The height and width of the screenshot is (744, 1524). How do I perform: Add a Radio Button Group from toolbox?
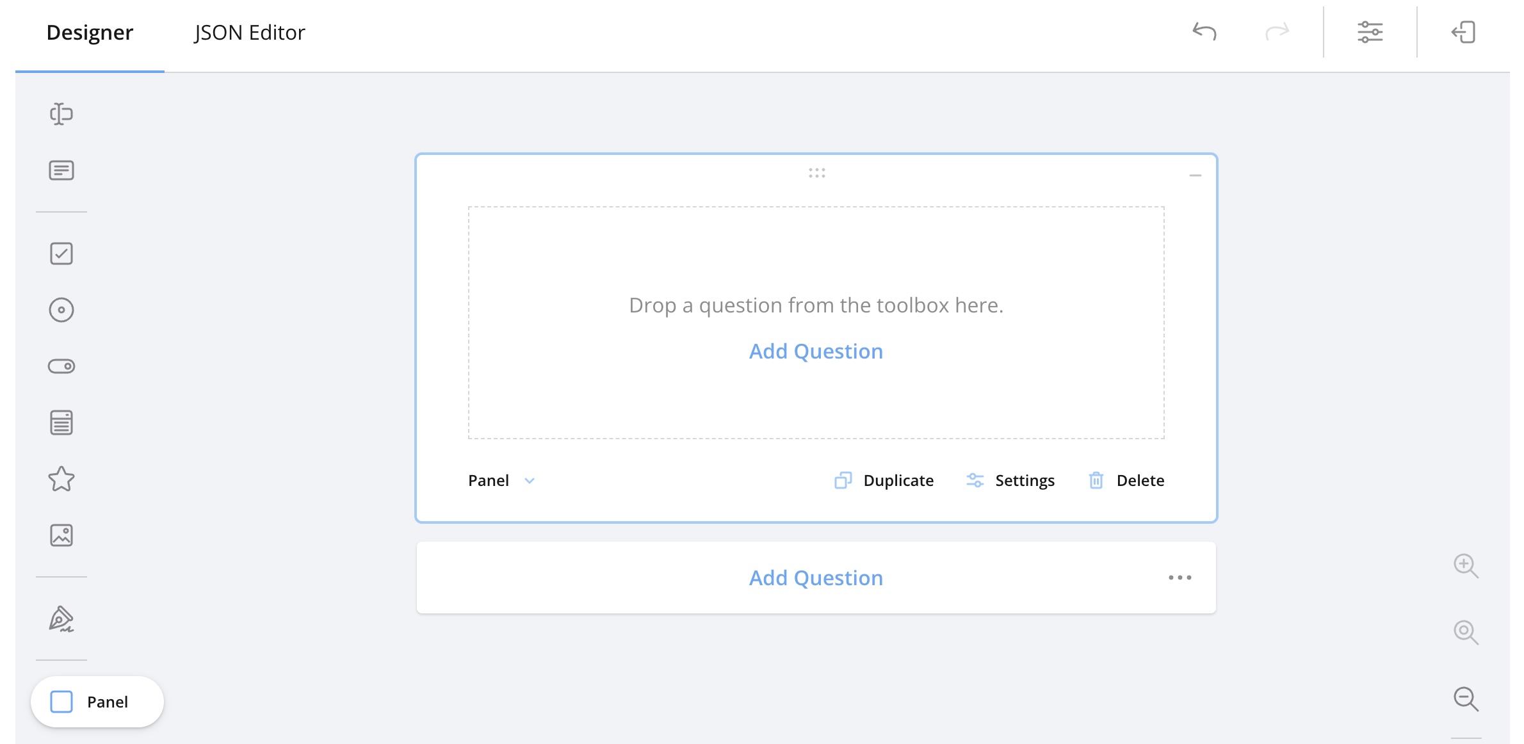point(61,310)
